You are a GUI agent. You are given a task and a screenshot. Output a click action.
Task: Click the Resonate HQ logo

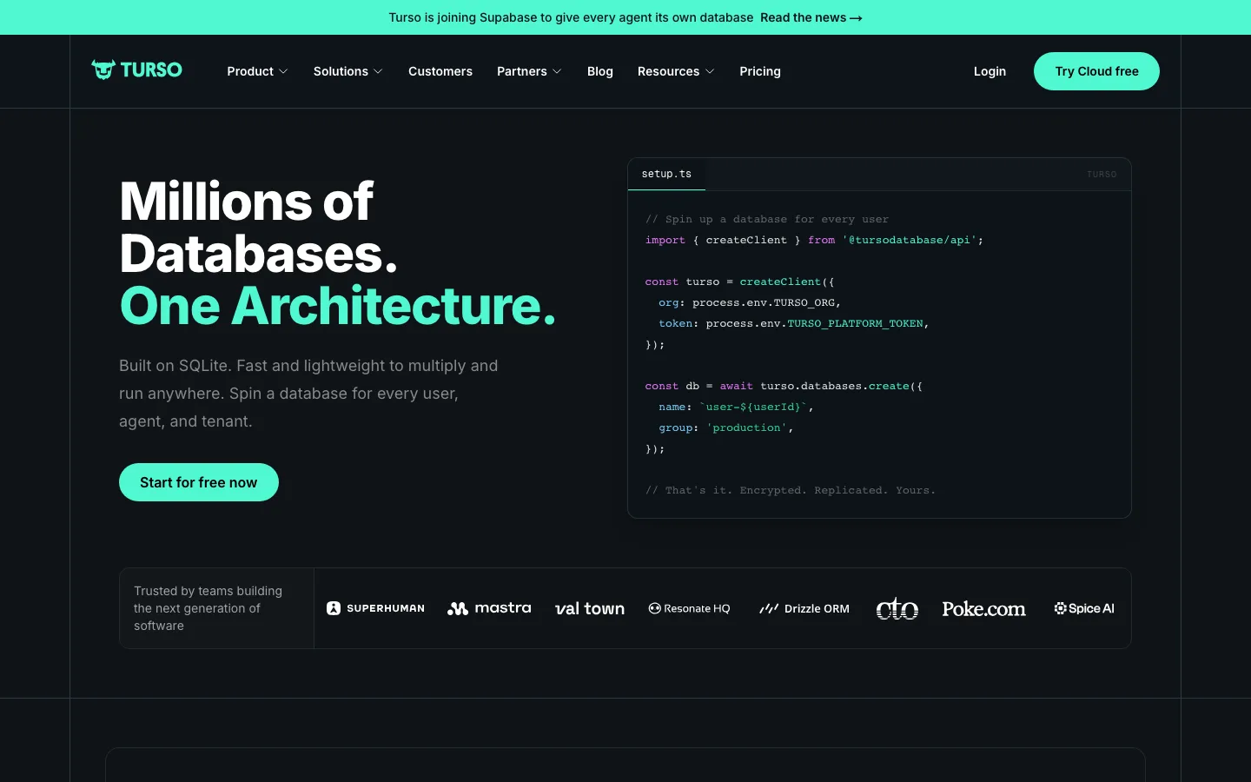(689, 608)
